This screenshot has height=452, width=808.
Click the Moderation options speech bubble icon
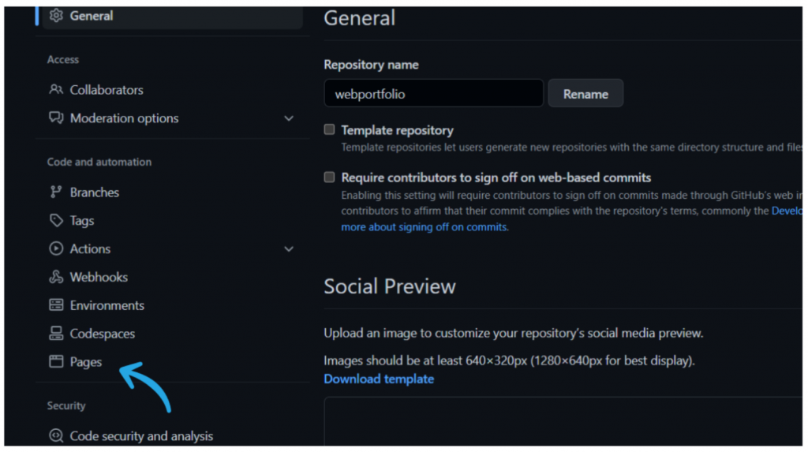coord(56,118)
